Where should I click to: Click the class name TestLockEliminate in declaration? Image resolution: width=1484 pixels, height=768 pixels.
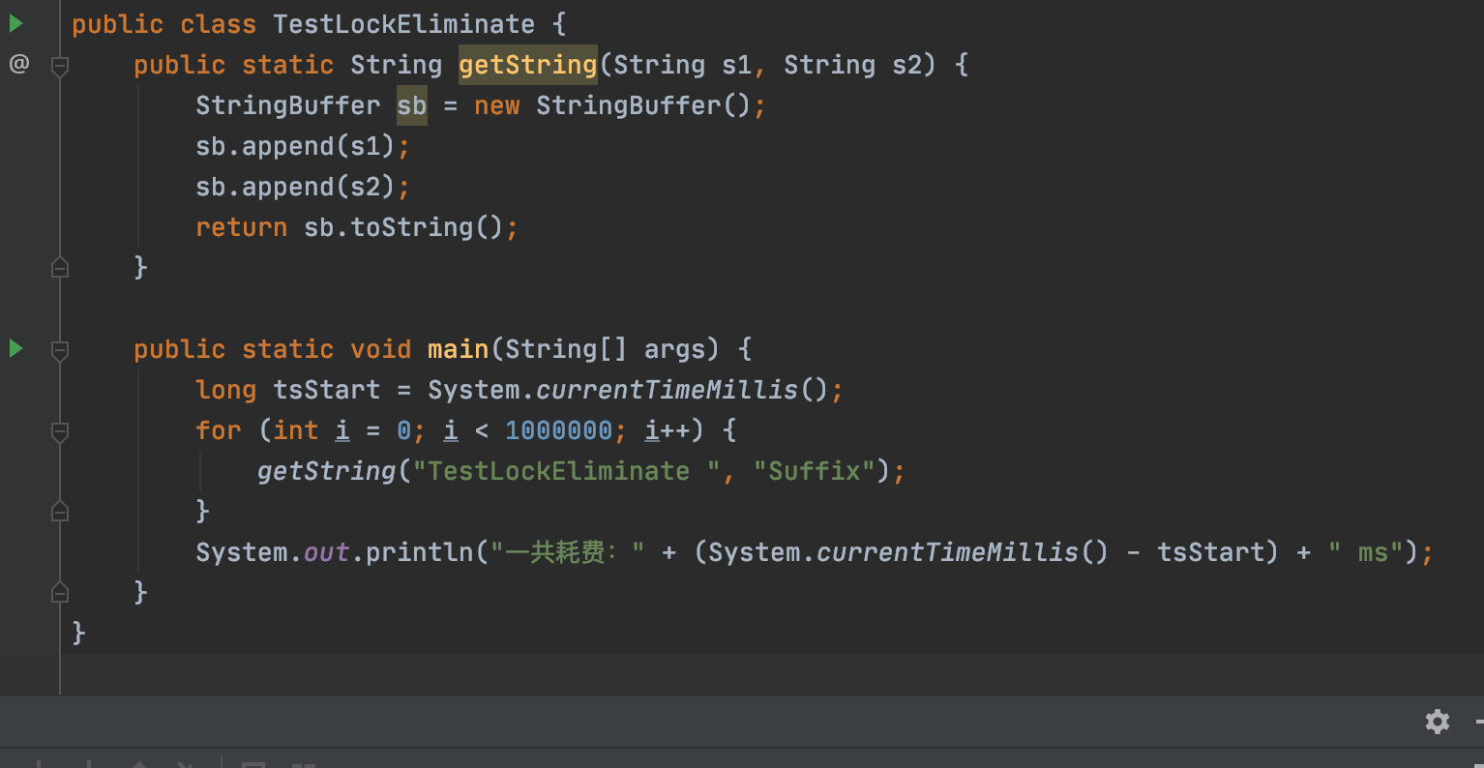tap(403, 24)
